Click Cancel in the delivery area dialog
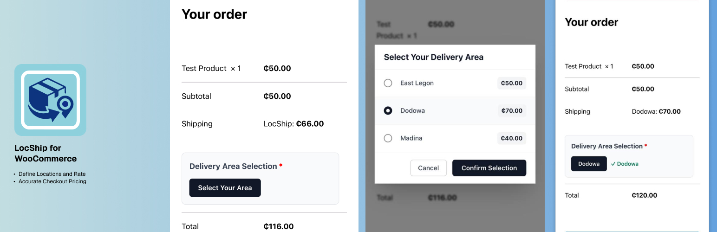This screenshot has height=232, width=717. click(x=428, y=168)
